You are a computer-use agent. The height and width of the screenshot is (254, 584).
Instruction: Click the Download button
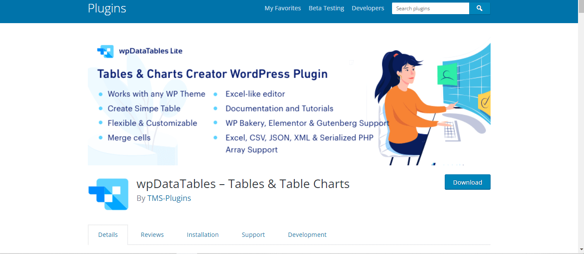(x=467, y=182)
